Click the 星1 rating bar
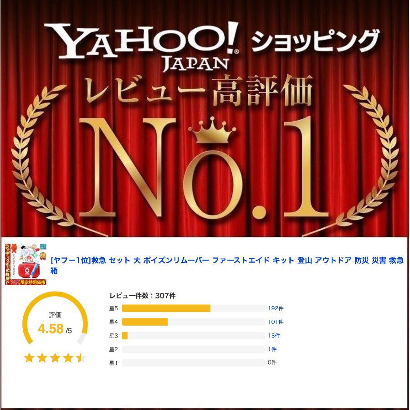The image size is (410, 410). 193,363
